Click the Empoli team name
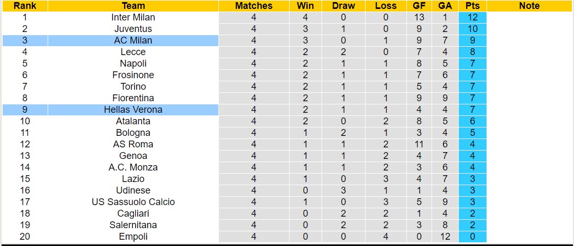The height and width of the screenshot is (246, 574). click(x=133, y=237)
